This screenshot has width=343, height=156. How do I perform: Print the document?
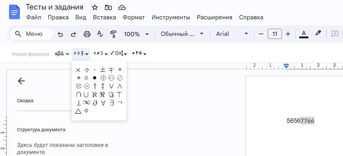pos(87,34)
